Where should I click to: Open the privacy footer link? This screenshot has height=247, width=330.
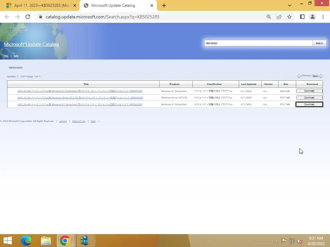63,121
